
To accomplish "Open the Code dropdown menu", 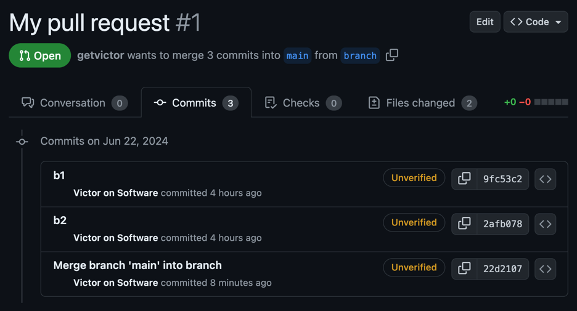I will pos(536,22).
